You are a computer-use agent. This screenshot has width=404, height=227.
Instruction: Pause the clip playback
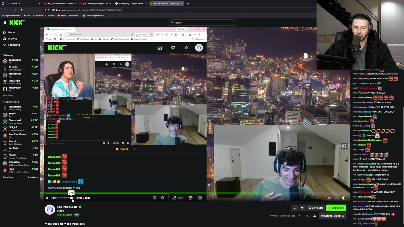click(47, 198)
